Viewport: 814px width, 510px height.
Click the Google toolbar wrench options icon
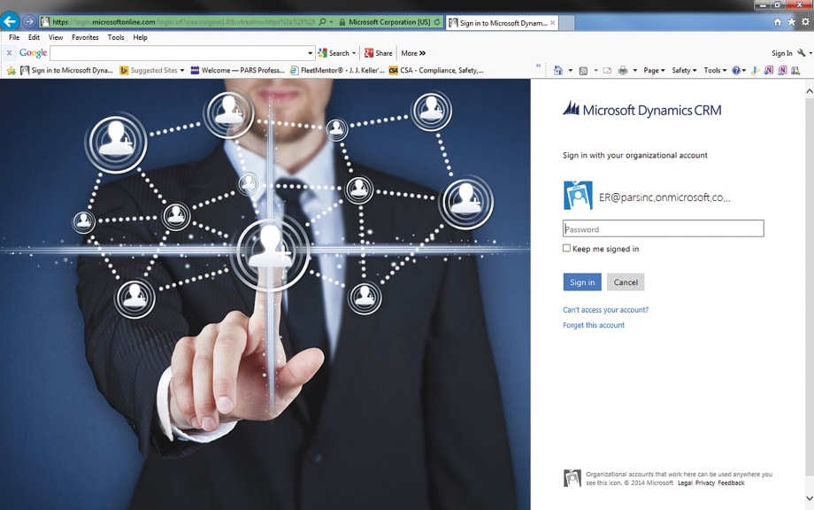[802, 53]
